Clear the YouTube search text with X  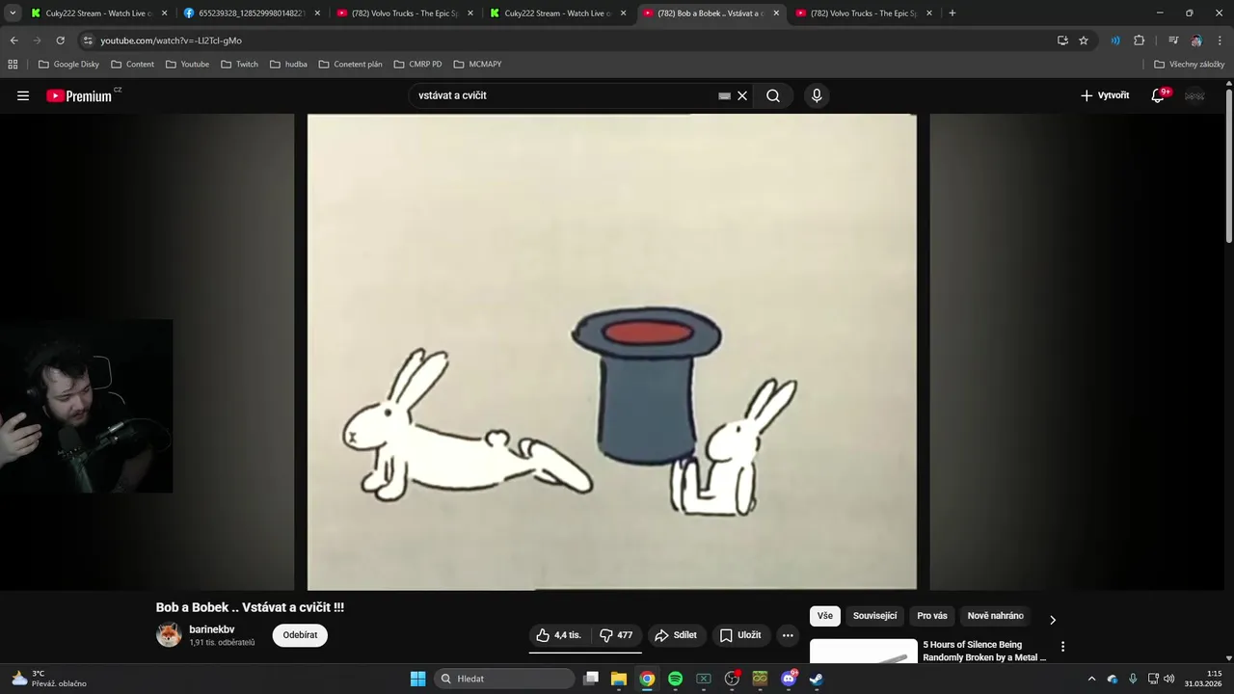[x=742, y=95]
